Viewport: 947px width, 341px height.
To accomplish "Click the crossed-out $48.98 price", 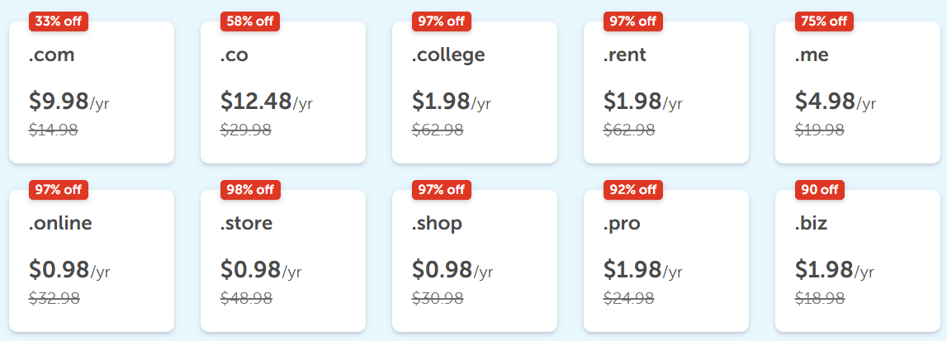I will pyautogui.click(x=246, y=298).
